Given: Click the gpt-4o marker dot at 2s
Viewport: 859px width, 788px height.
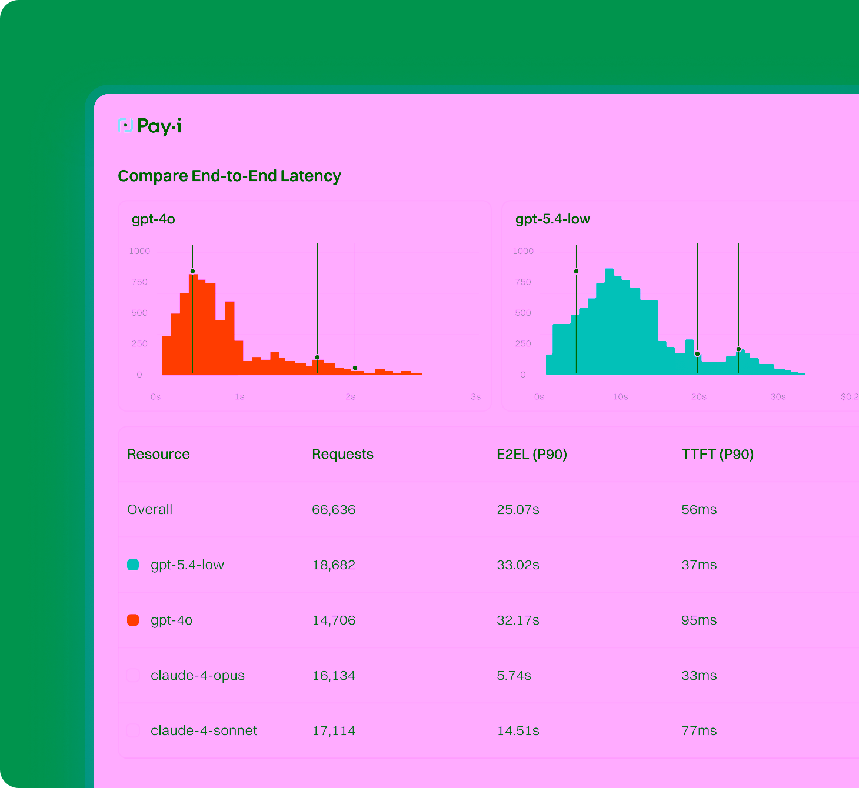Looking at the screenshot, I should click(355, 368).
